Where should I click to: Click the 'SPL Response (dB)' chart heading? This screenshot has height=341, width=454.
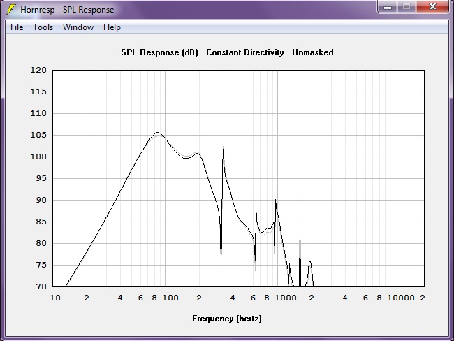point(160,52)
